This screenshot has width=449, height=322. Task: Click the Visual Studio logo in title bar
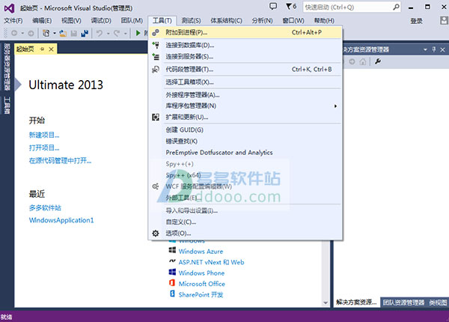tap(9, 8)
